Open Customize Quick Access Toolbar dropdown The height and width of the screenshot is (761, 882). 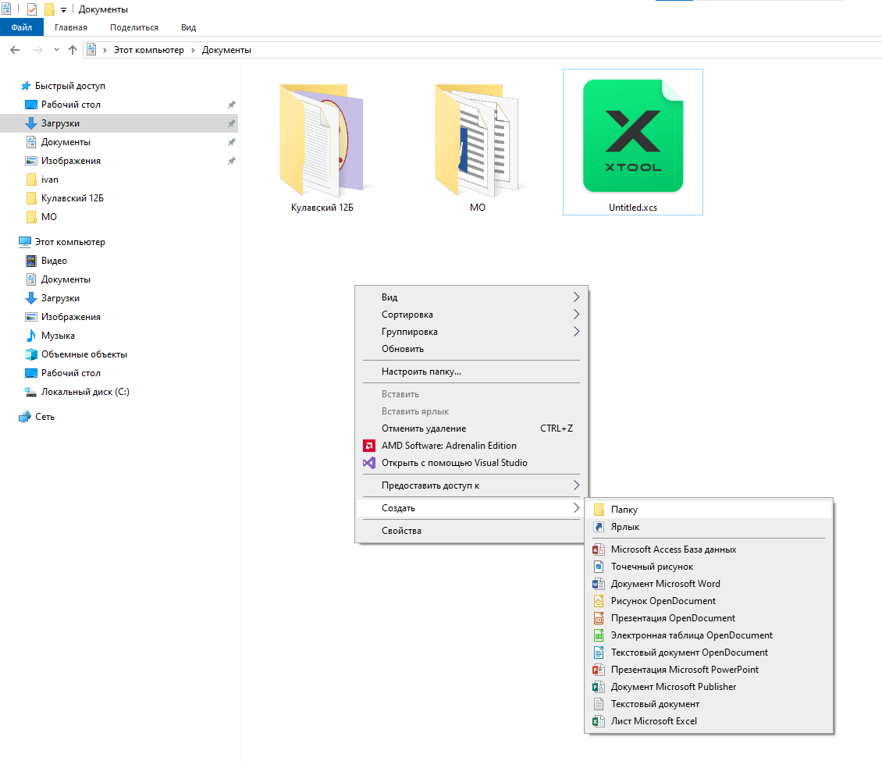click(x=63, y=9)
